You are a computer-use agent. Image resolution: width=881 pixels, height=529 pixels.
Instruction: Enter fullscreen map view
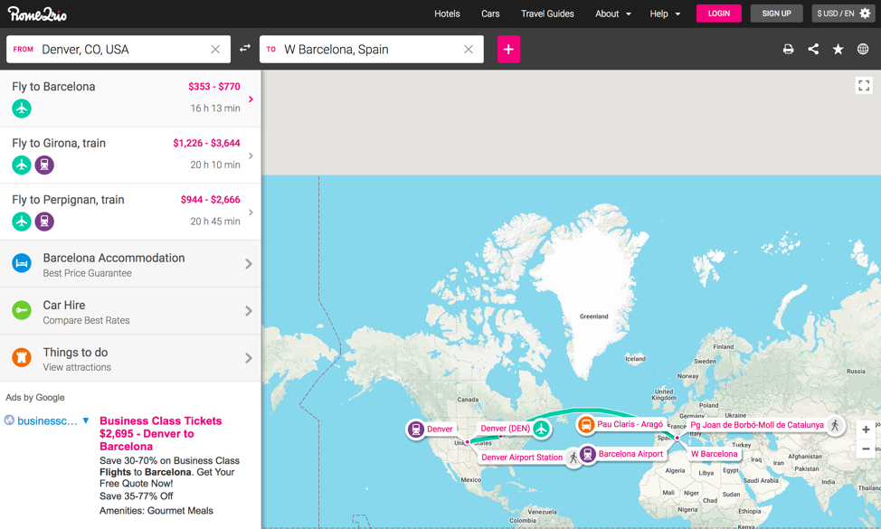tap(864, 86)
